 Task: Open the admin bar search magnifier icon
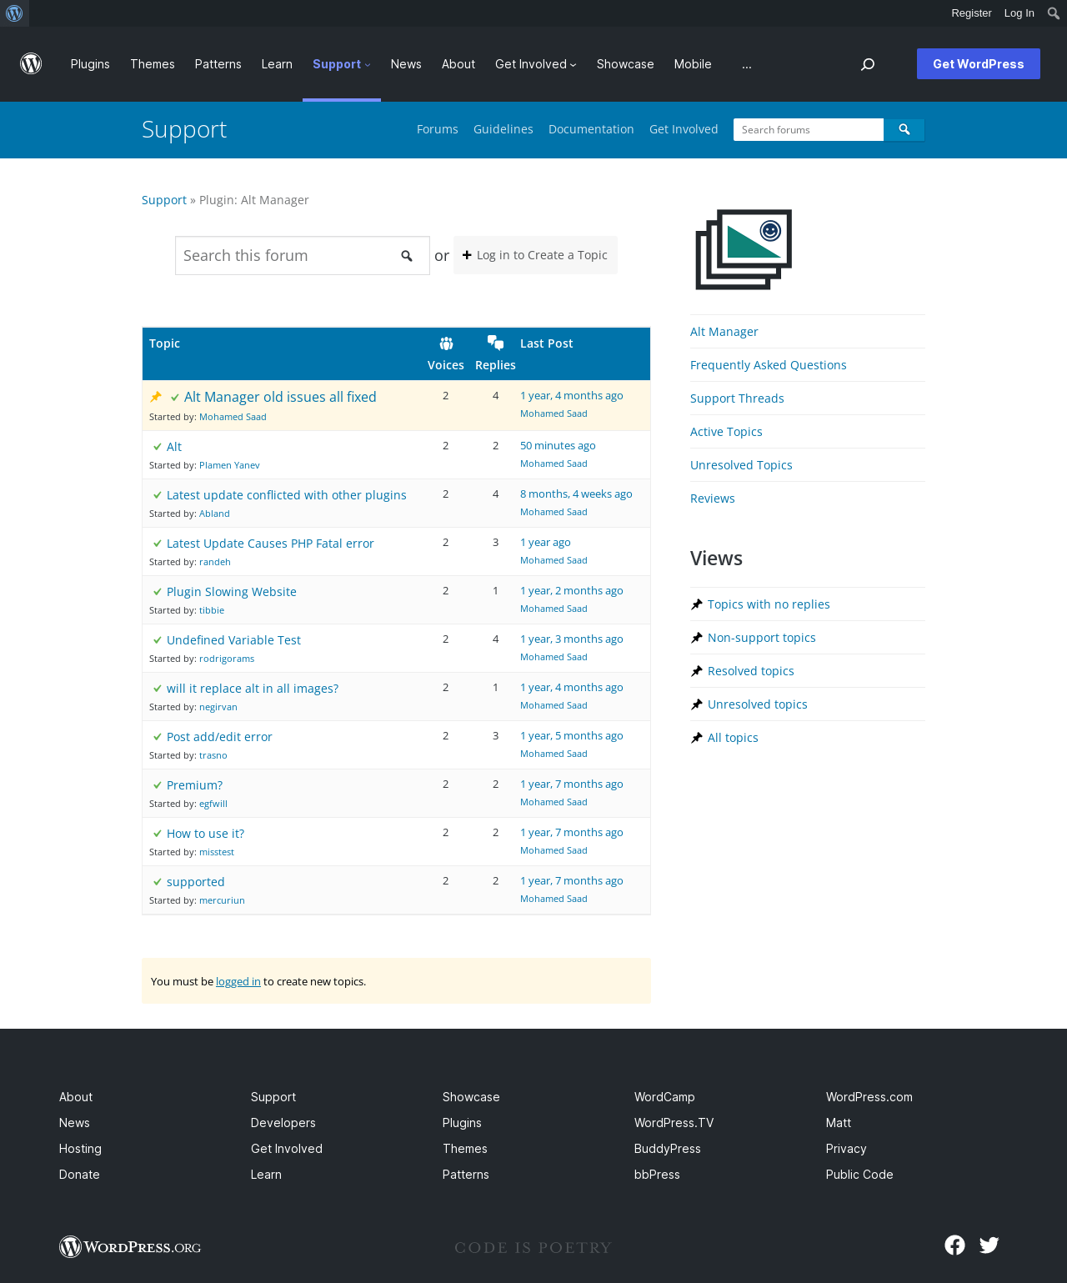1054,13
